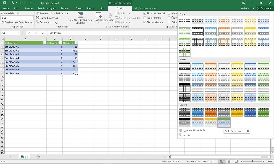The height and width of the screenshot is (164, 274).
Task: Enable the Última columna checkbox
Action: [x=169, y=18]
